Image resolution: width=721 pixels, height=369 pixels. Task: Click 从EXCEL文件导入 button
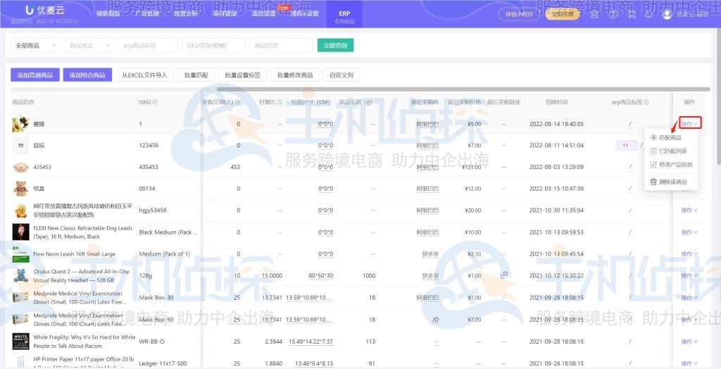tap(144, 75)
